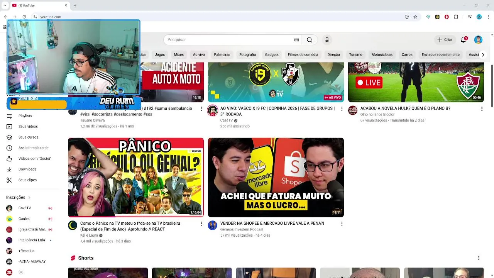The width and height of the screenshot is (494, 278).
Task: Reload the page in browser
Action: 24,17
